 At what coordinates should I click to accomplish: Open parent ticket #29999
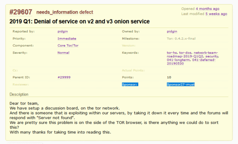point(64,77)
